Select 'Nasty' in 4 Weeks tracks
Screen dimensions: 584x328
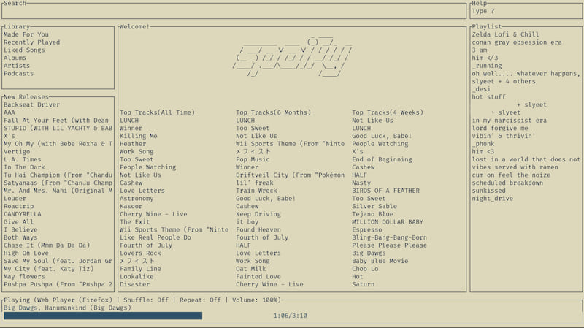pyautogui.click(x=361, y=183)
